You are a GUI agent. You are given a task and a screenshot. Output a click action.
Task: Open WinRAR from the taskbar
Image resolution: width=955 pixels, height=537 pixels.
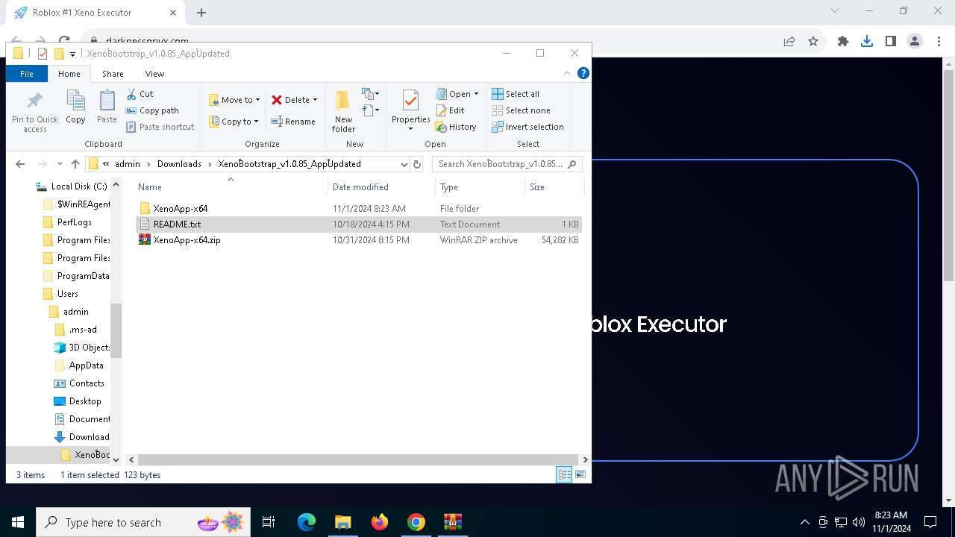point(452,522)
